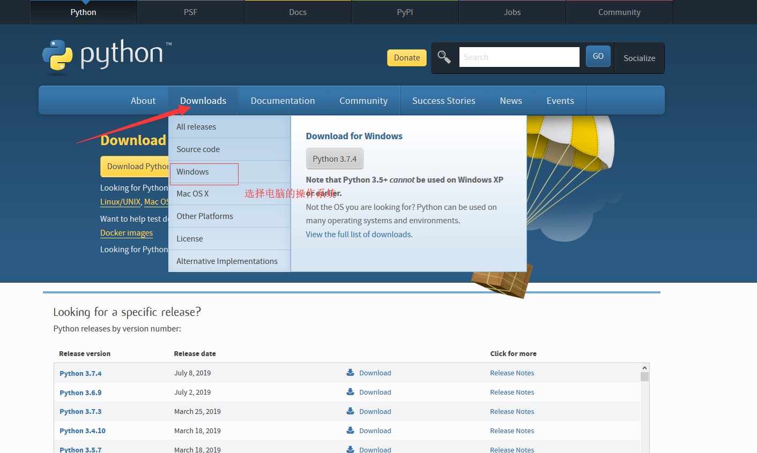Click the Looking for a specific release? heading
The image size is (757, 453).
127,312
